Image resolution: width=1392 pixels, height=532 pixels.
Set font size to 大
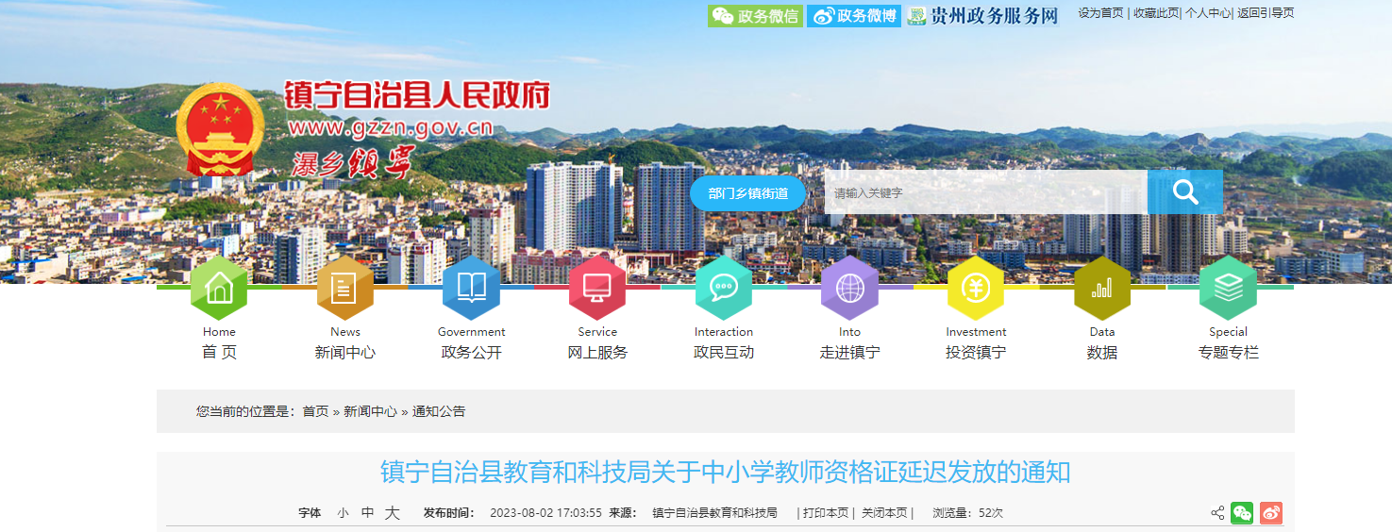(393, 513)
